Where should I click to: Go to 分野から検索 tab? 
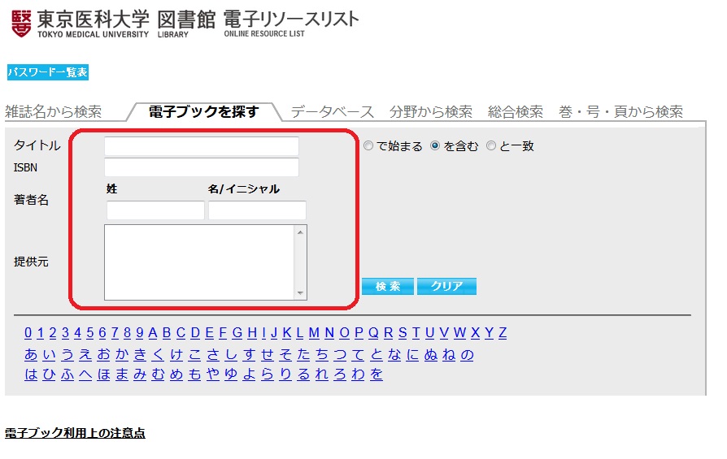point(431,111)
